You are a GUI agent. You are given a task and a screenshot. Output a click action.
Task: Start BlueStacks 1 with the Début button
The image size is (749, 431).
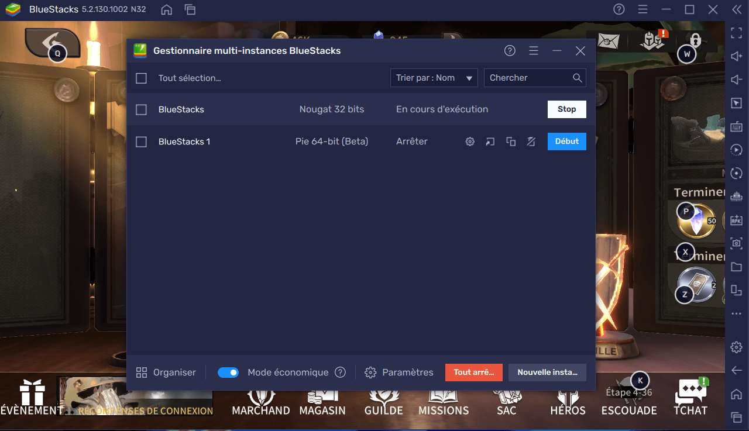click(x=566, y=142)
